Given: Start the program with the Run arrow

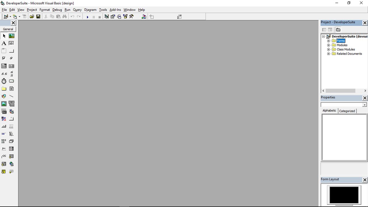Looking at the screenshot, I should pyautogui.click(x=87, y=17).
